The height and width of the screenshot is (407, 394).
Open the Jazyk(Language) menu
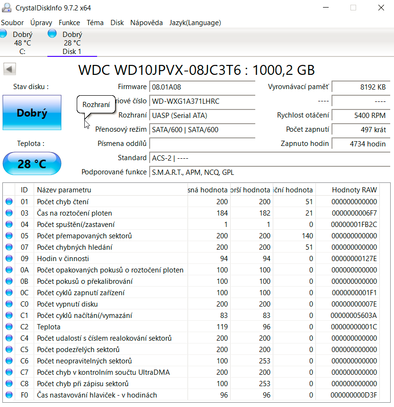195,23
